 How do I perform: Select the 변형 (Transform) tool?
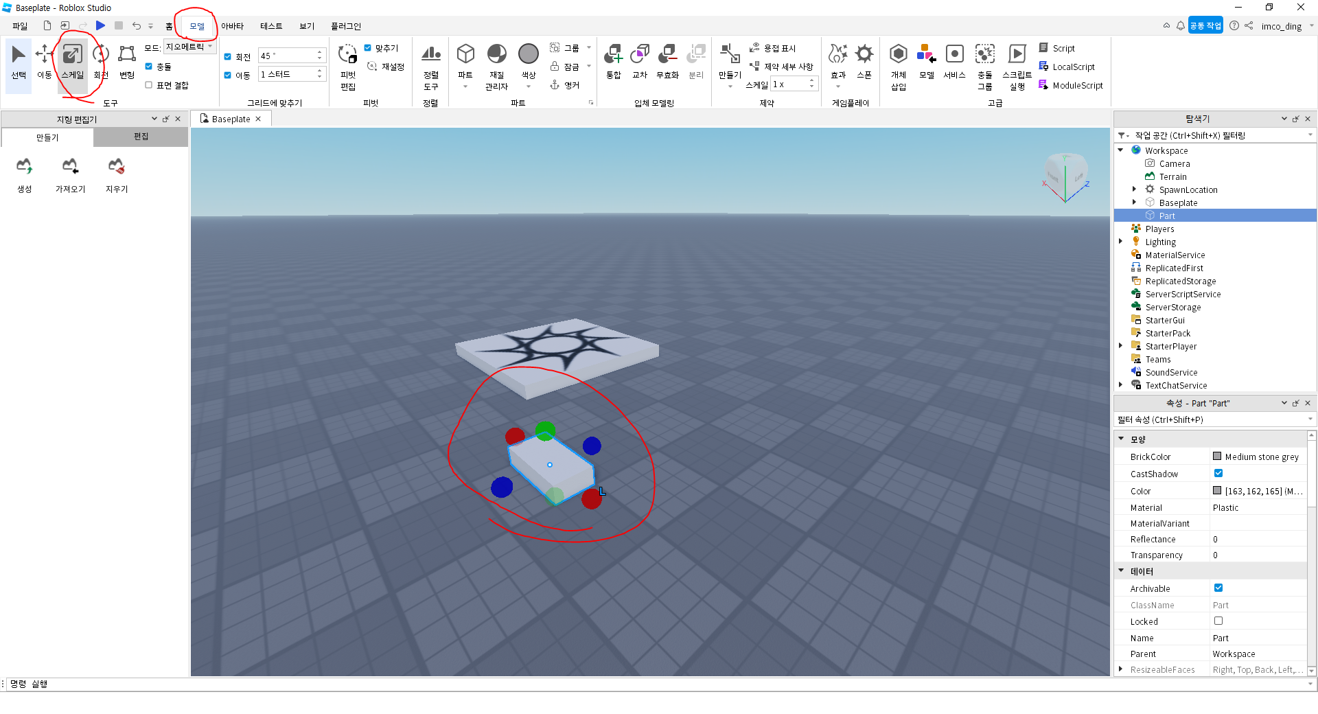pyautogui.click(x=127, y=62)
